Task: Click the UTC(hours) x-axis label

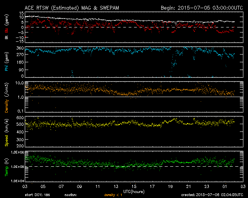Action: coord(134,191)
